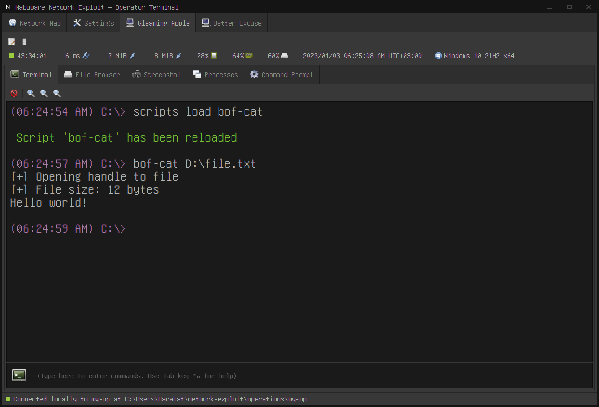Open the Terminal sub-tab
Viewport: 599px width, 407px height.
click(x=32, y=75)
